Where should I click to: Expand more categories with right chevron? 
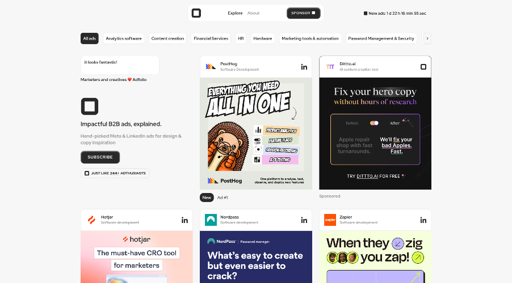(427, 38)
